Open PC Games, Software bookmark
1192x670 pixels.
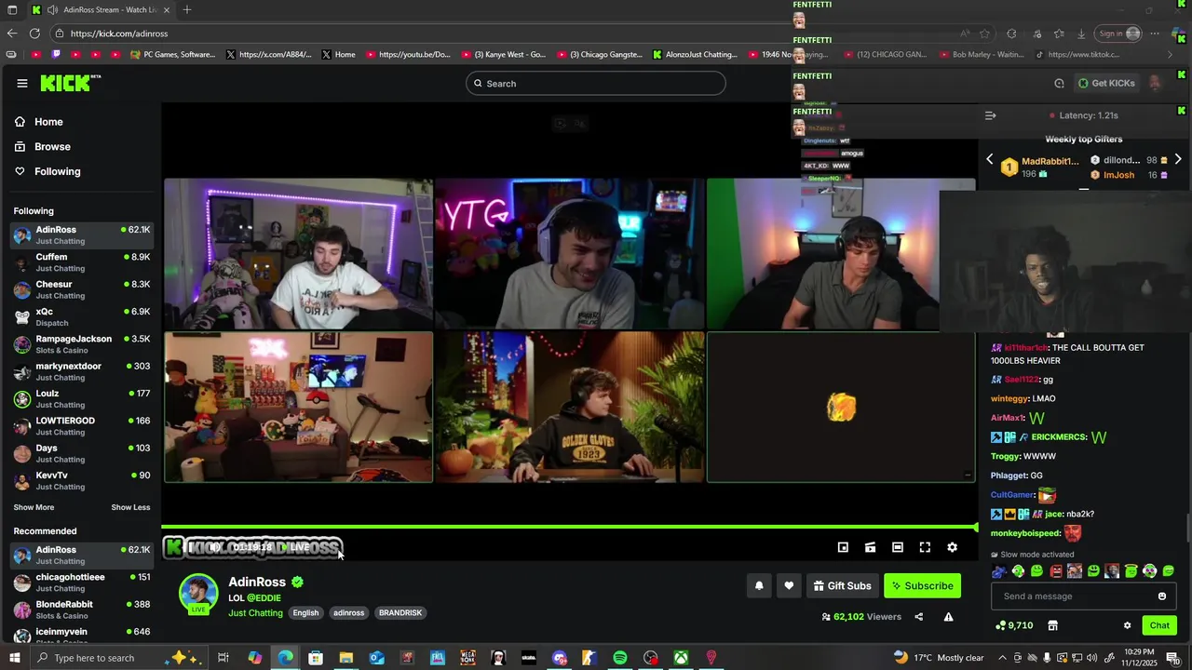click(x=173, y=55)
